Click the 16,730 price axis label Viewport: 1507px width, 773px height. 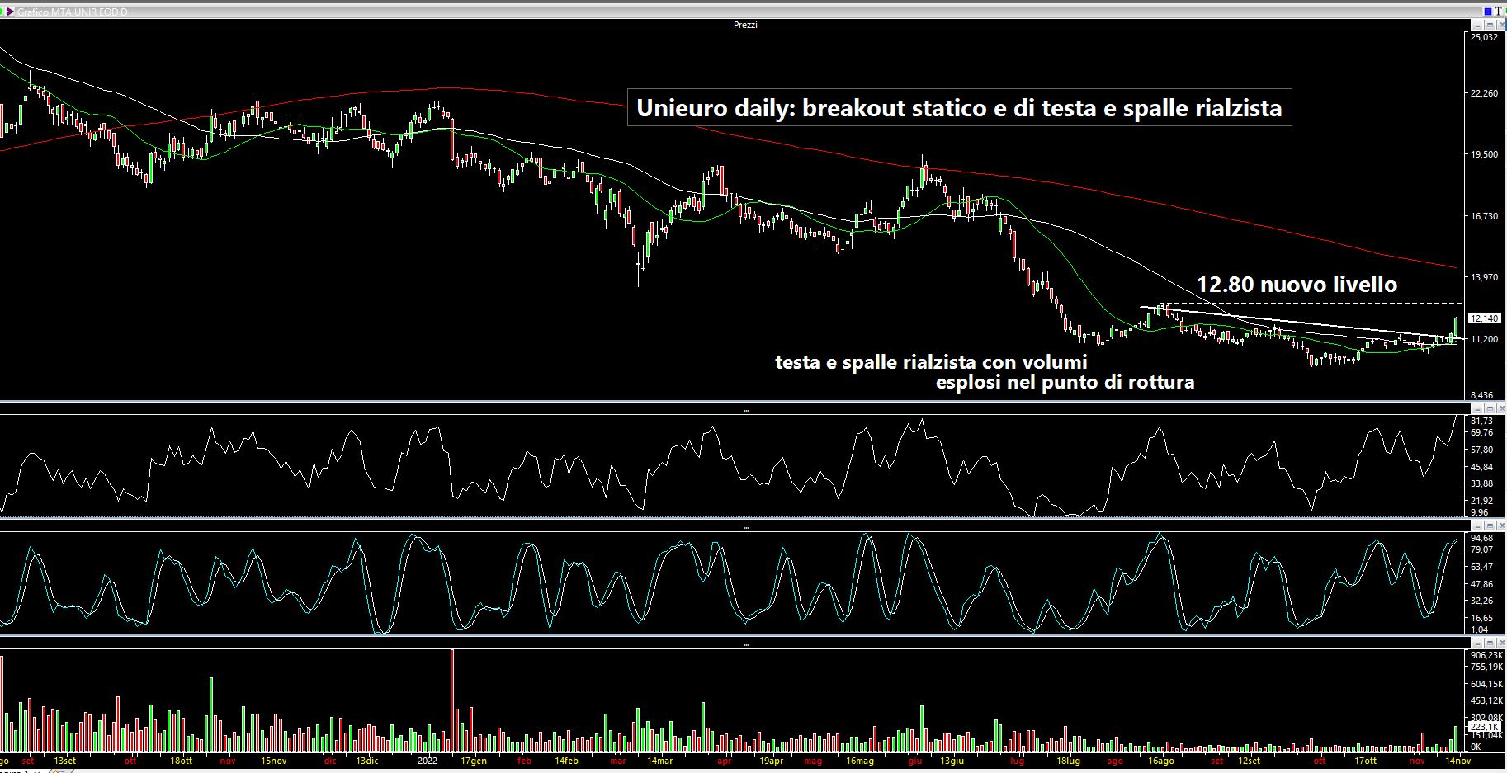1484,216
